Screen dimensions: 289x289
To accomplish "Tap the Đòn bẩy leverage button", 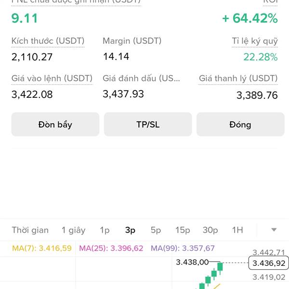I will pos(55,124).
